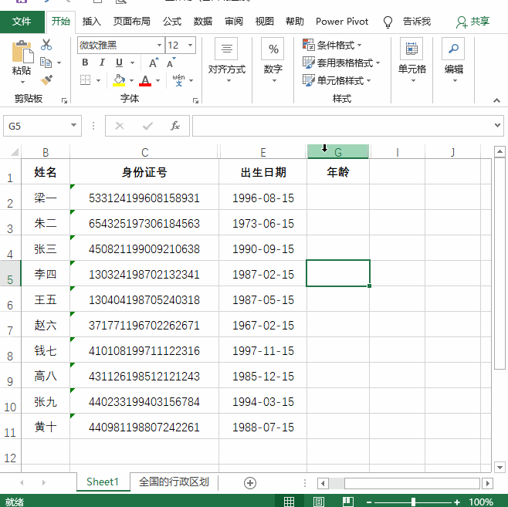Select the Format Painter brush
Screen dimensions: 508x507
pos(46,80)
